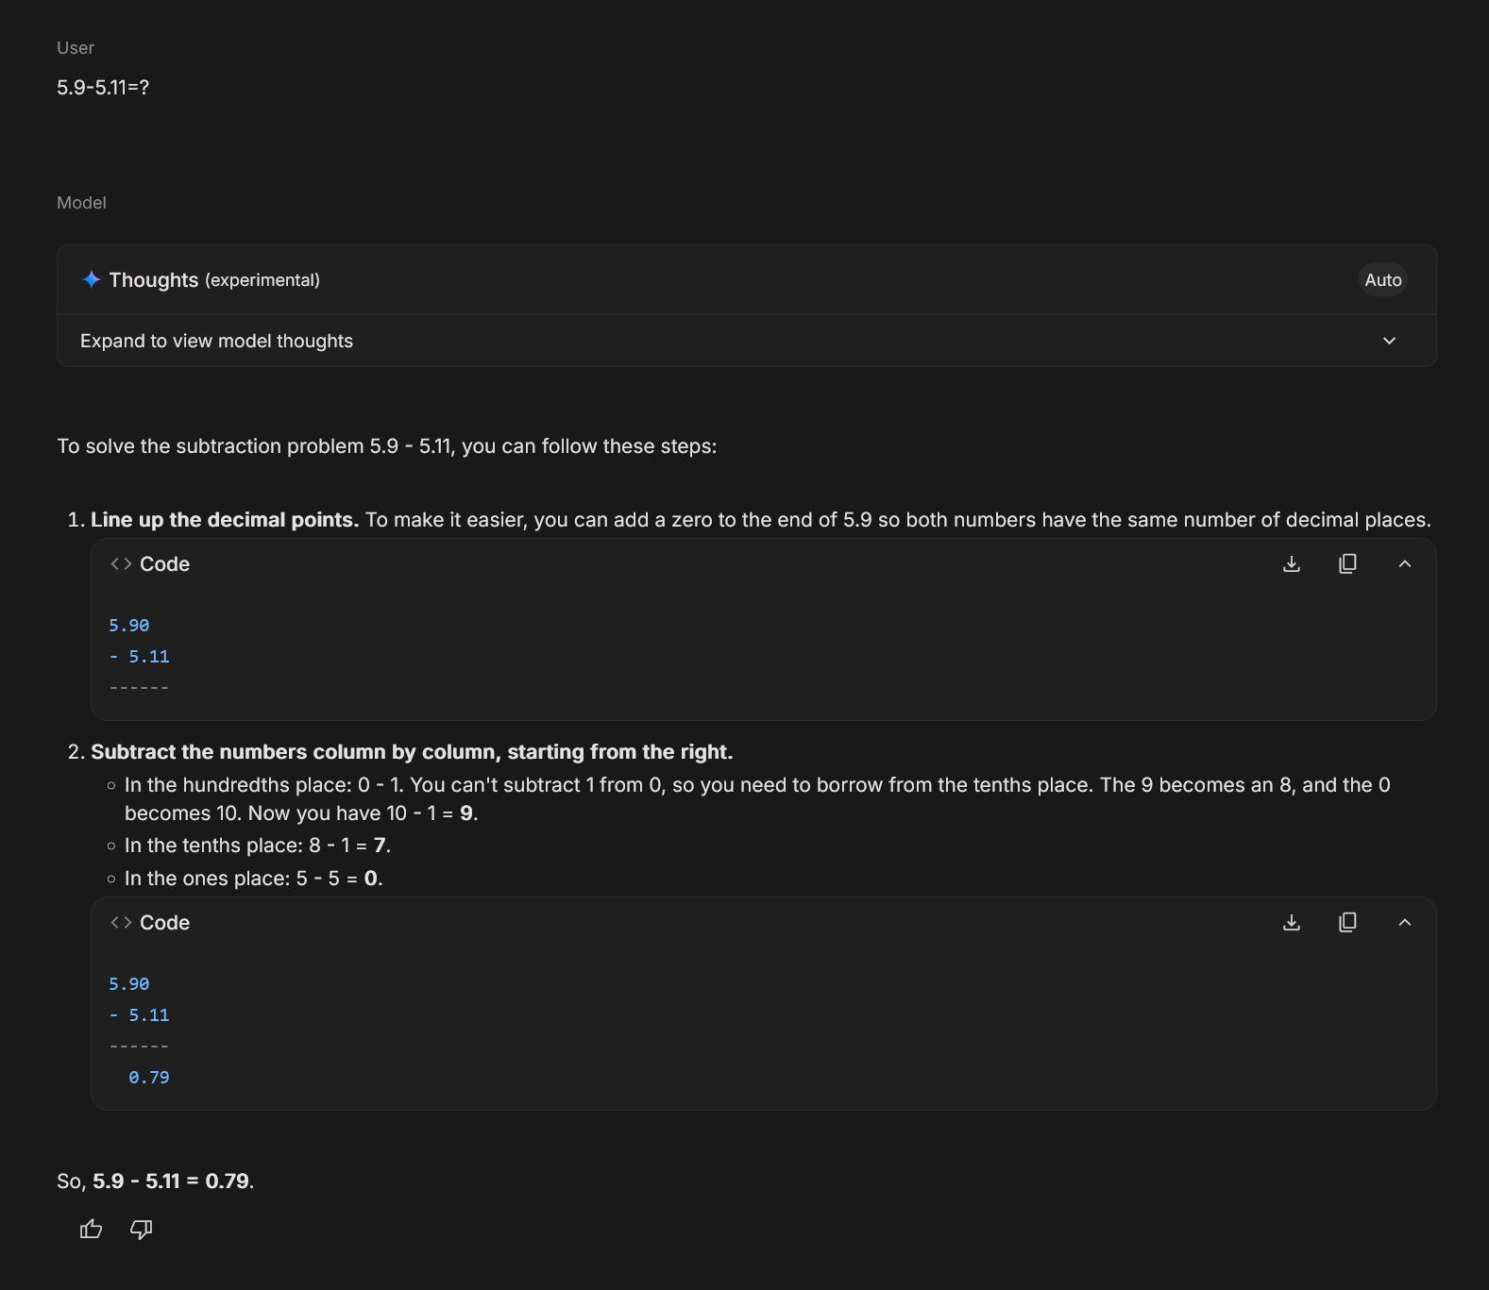Click "Expand to view model thoughts" text
The image size is (1489, 1290).
coord(216,341)
